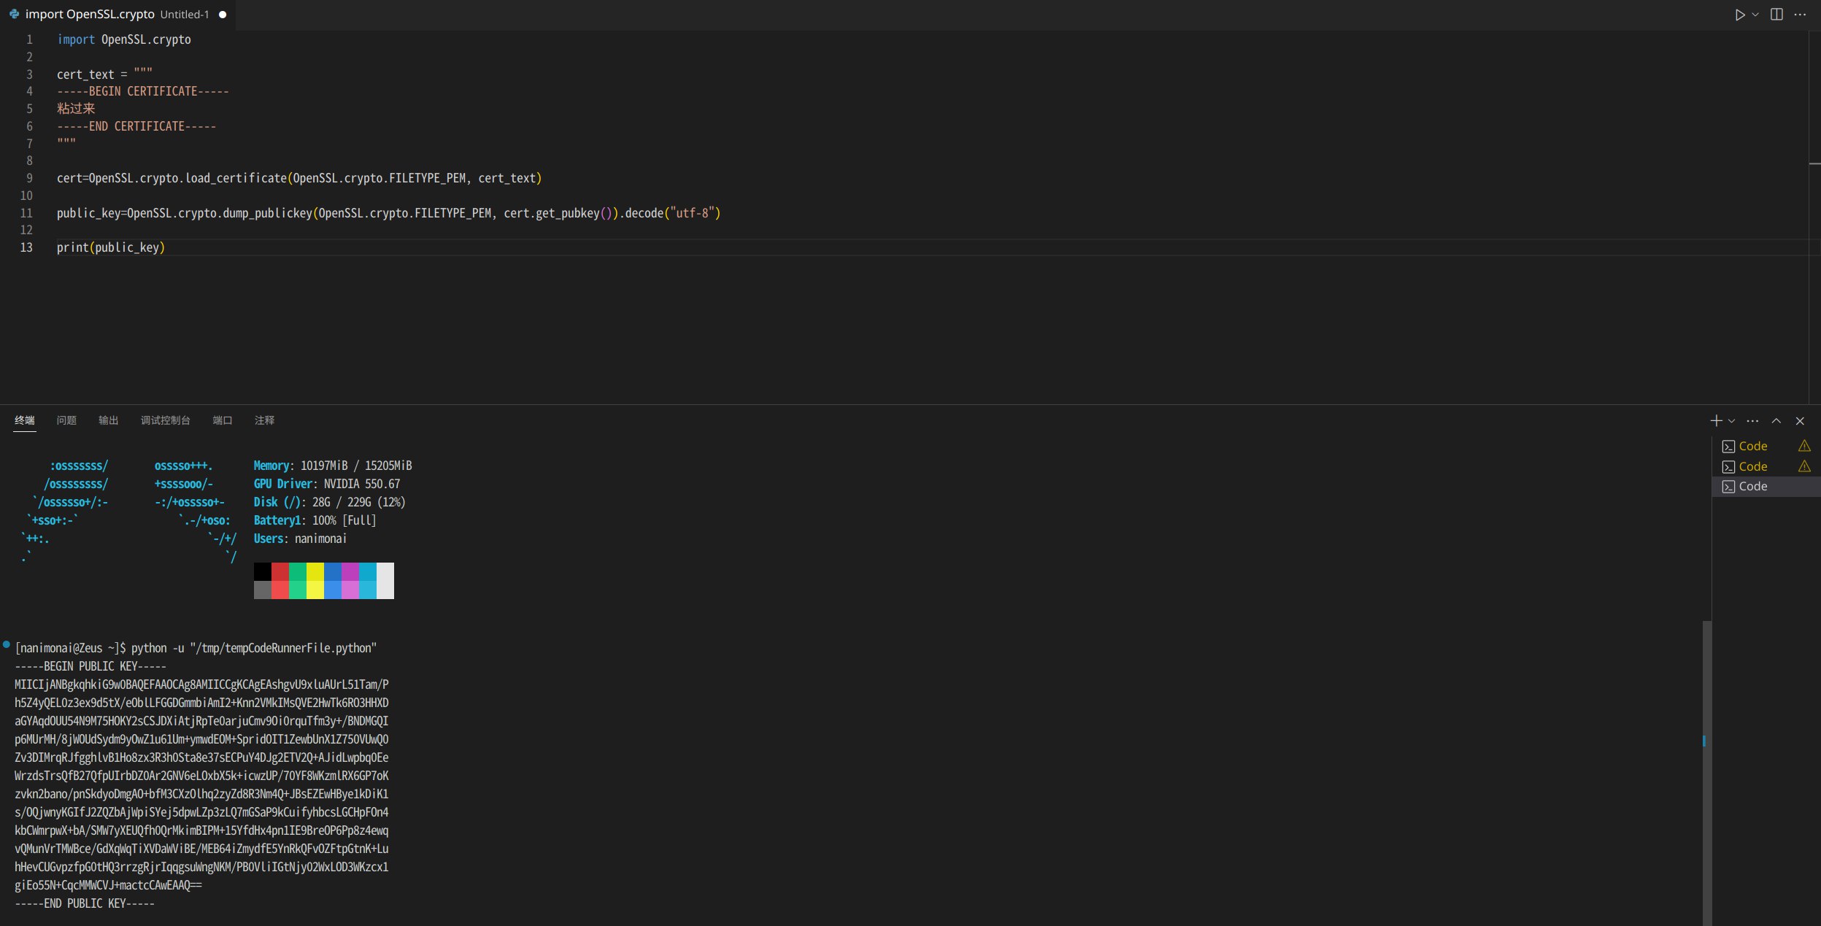The width and height of the screenshot is (1821, 926).
Task: Open the run options dropdown chevron
Action: click(1755, 14)
